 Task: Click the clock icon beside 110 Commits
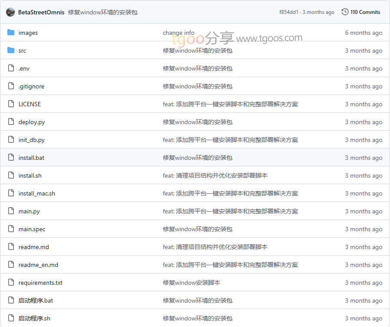tap(345, 12)
